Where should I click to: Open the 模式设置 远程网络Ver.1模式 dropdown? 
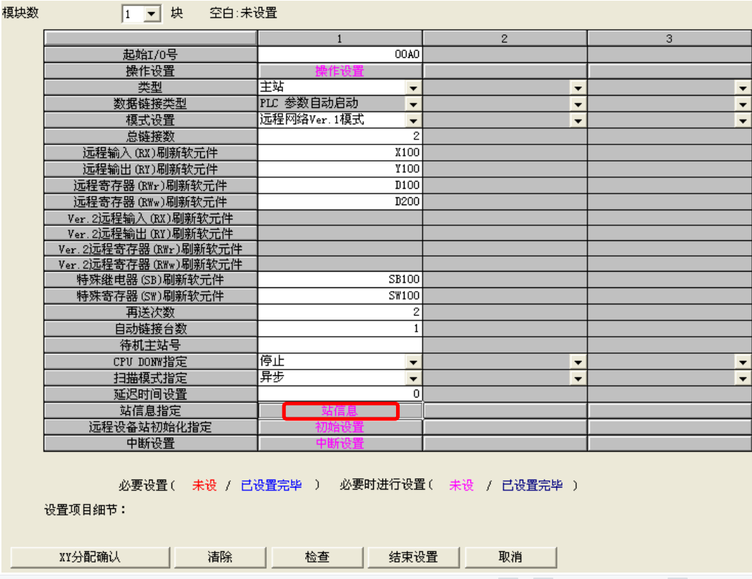[x=413, y=120]
